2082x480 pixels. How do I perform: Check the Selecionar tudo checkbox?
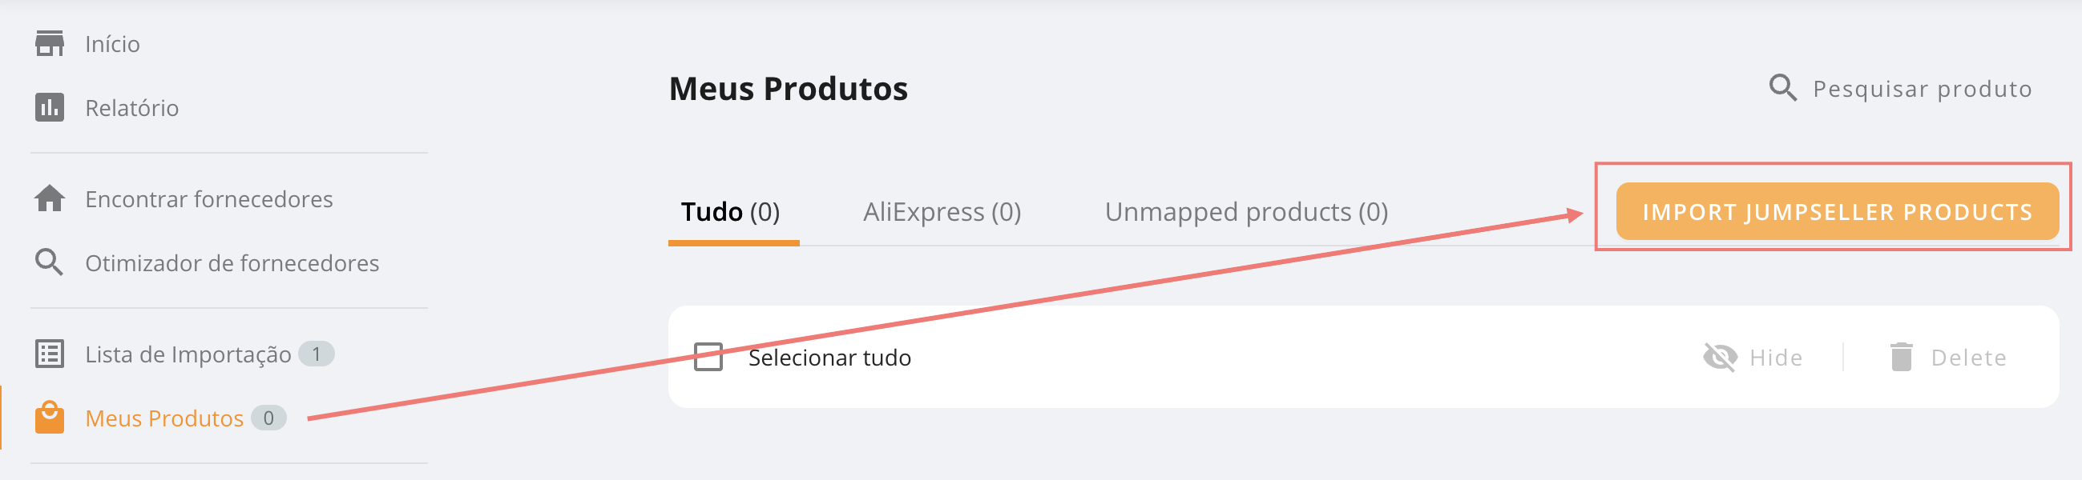click(708, 357)
